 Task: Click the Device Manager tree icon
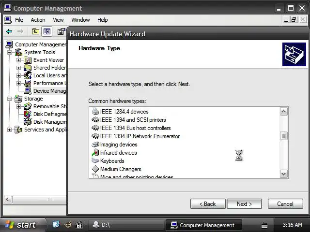(28, 91)
